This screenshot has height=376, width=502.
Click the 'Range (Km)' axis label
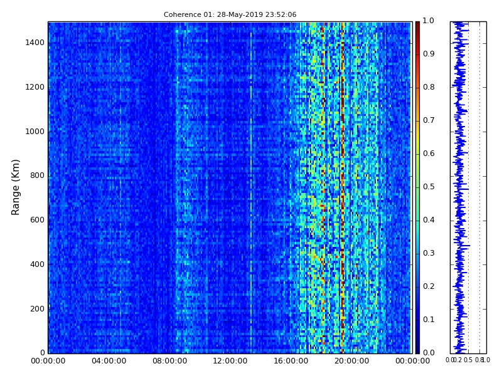pos(15,187)
